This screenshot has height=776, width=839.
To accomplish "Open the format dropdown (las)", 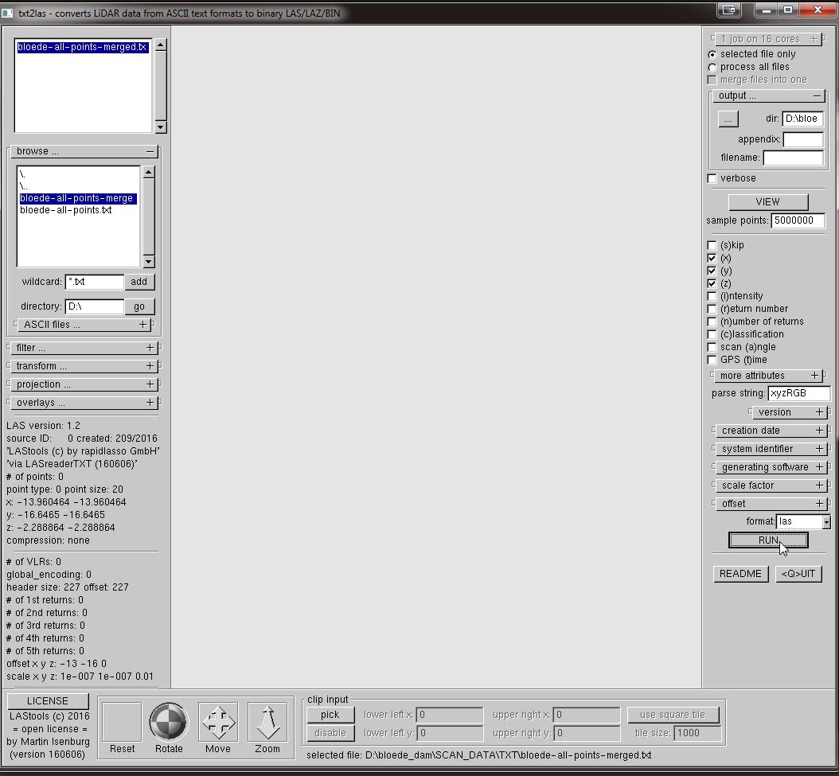I will [826, 521].
